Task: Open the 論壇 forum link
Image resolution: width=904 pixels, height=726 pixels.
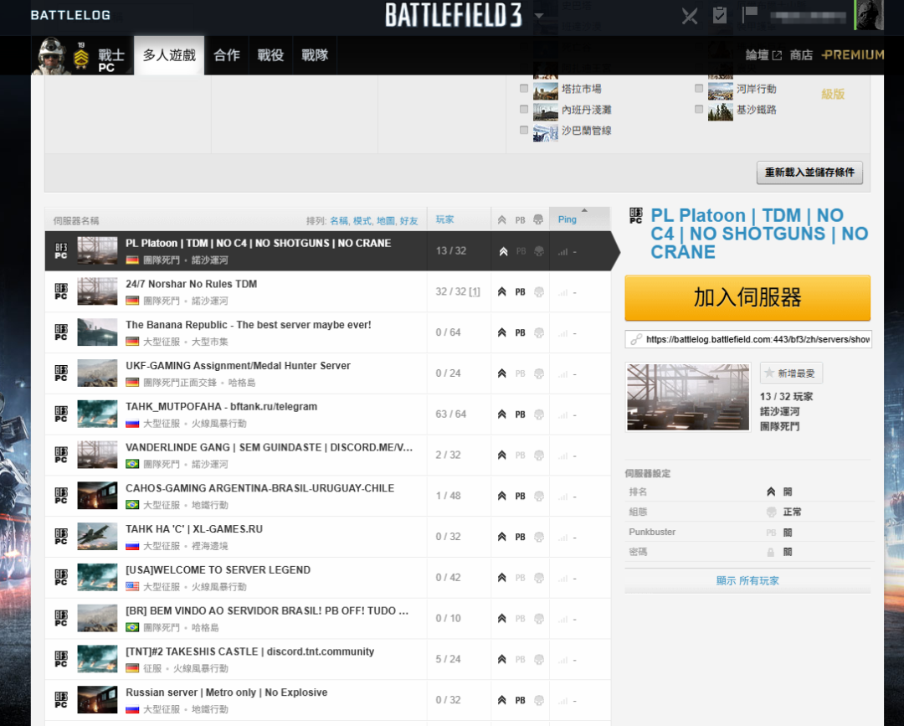Action: (x=763, y=54)
